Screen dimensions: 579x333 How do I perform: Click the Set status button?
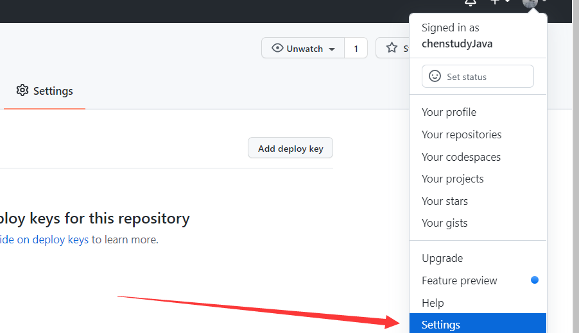click(x=478, y=77)
